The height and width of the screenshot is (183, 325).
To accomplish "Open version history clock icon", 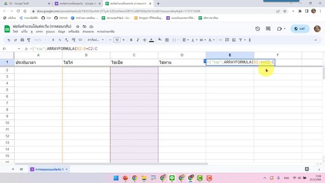I will [x=257, y=29].
